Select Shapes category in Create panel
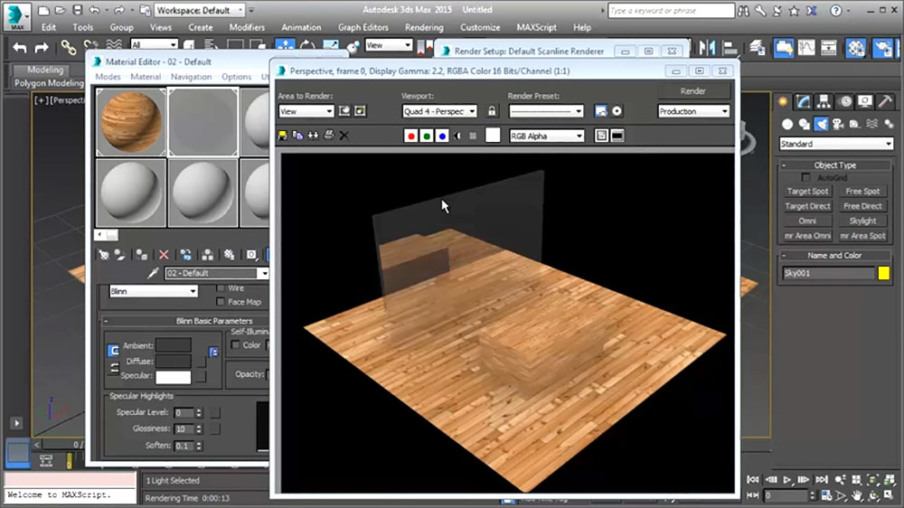 [x=804, y=124]
